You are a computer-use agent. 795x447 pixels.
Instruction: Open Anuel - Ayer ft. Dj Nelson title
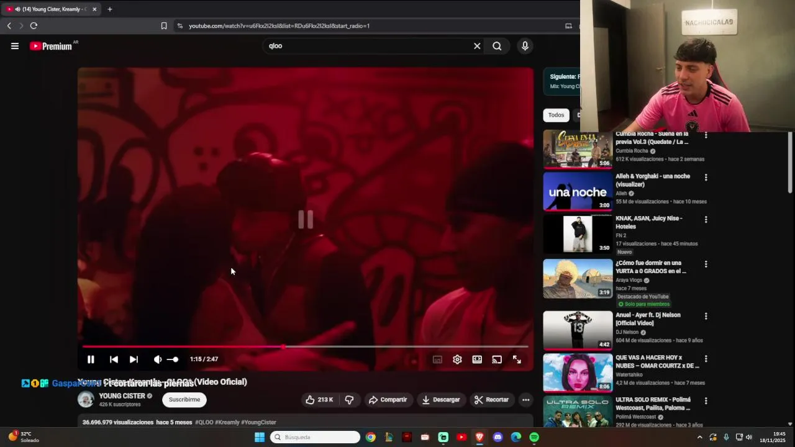[648, 319]
